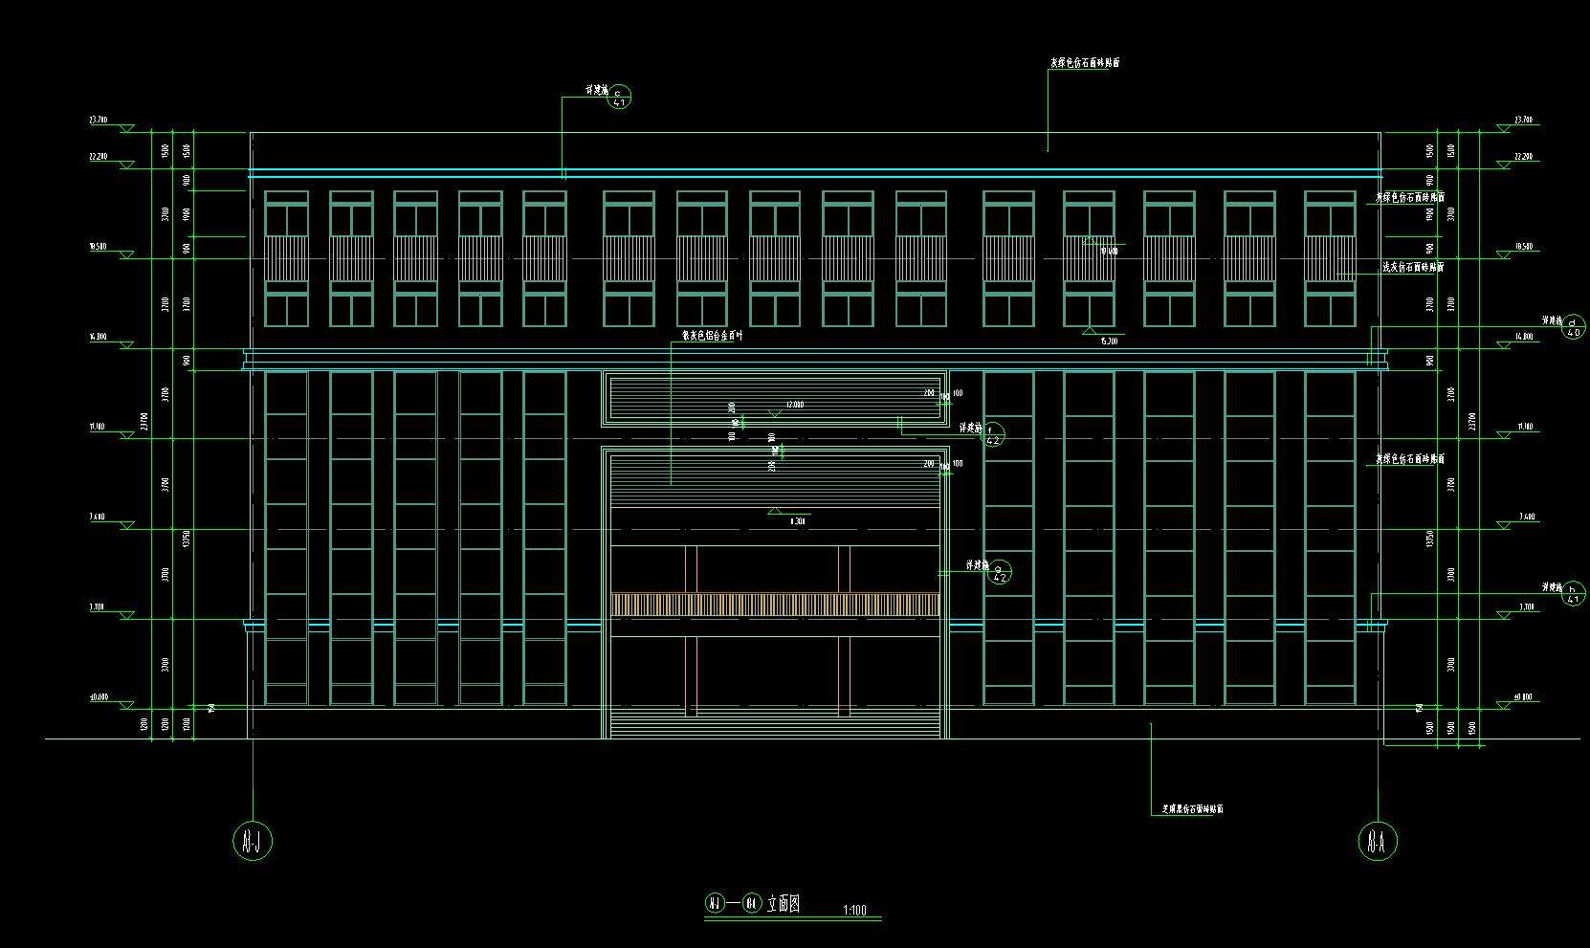Select the h/41 detail callout circle
This screenshot has height=948, width=1590.
[1572, 593]
